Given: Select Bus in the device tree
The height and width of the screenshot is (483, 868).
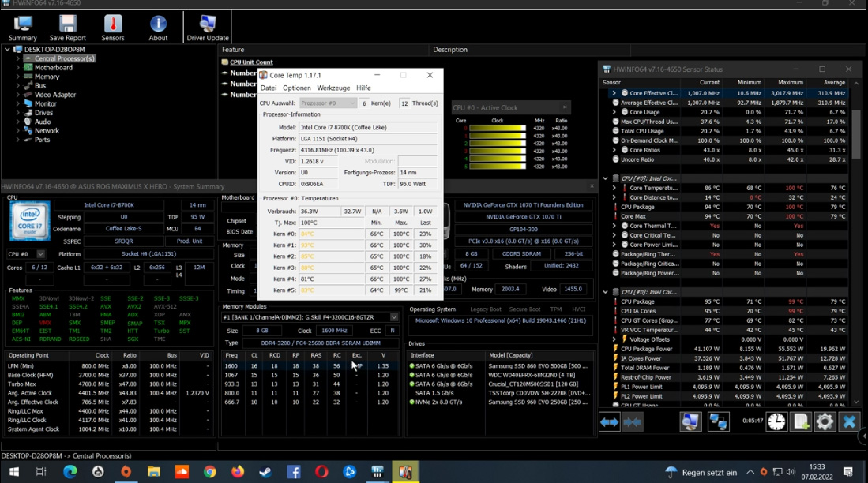Looking at the screenshot, I should click(x=39, y=86).
